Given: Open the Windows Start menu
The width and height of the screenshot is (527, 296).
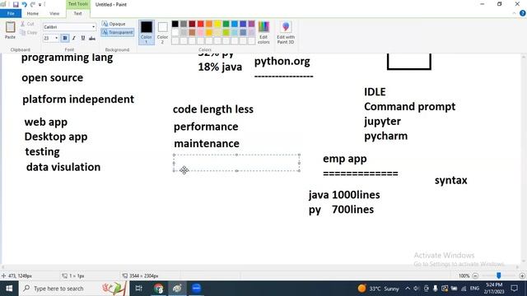Looking at the screenshot, I should pos(9,289).
